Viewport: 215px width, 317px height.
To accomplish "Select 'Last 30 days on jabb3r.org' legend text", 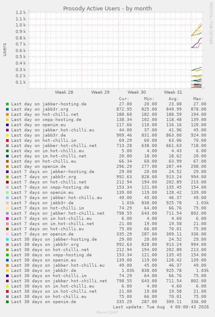I will point(45,245).
